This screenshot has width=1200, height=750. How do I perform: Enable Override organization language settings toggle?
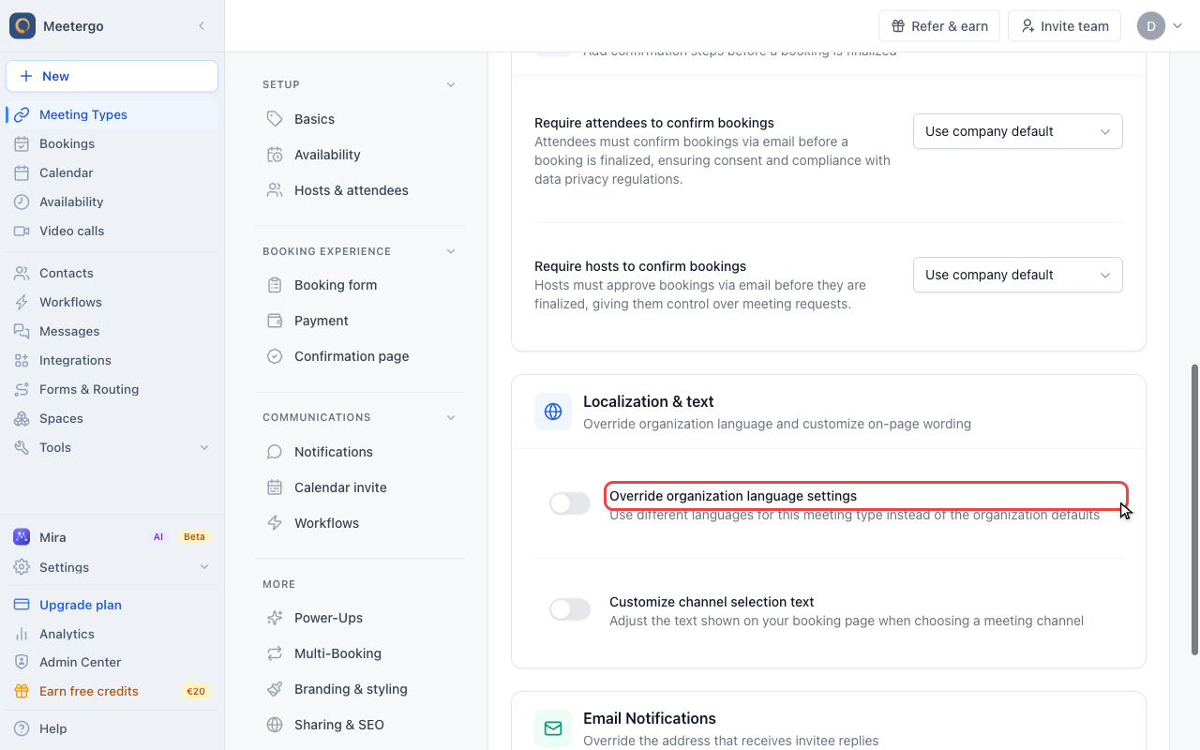(570, 503)
